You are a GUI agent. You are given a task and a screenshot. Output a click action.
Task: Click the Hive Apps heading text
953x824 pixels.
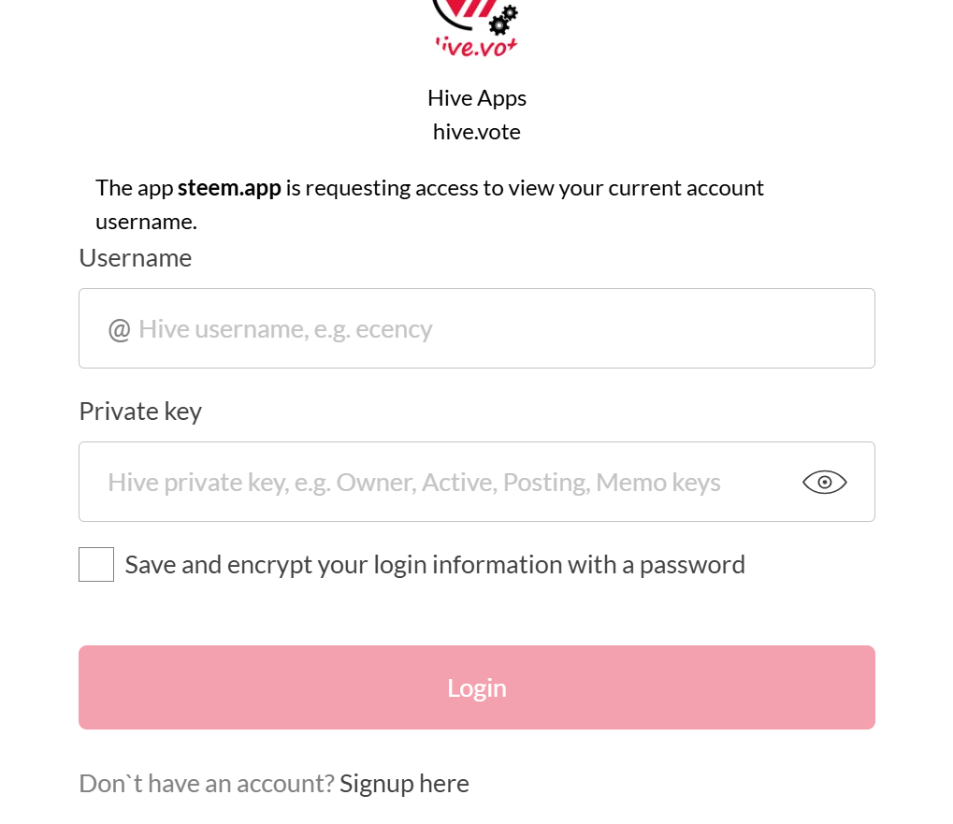point(477,98)
